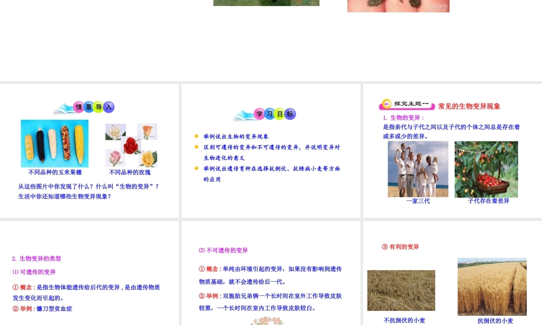Open the slide titled 情景导入
This screenshot has height=325, width=542.
89,151
